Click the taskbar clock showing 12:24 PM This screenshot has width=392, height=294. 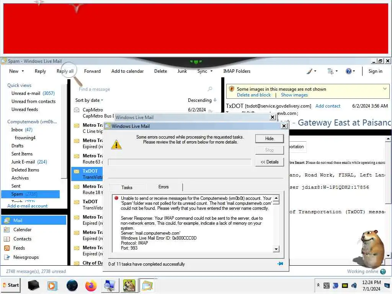click(371, 286)
